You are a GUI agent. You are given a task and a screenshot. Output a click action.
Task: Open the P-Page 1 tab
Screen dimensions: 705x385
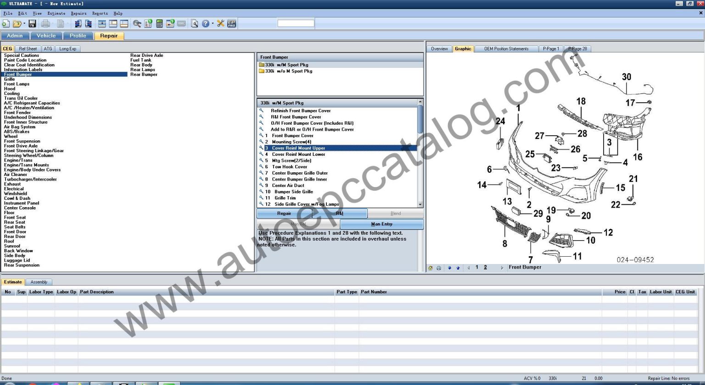pyautogui.click(x=551, y=49)
